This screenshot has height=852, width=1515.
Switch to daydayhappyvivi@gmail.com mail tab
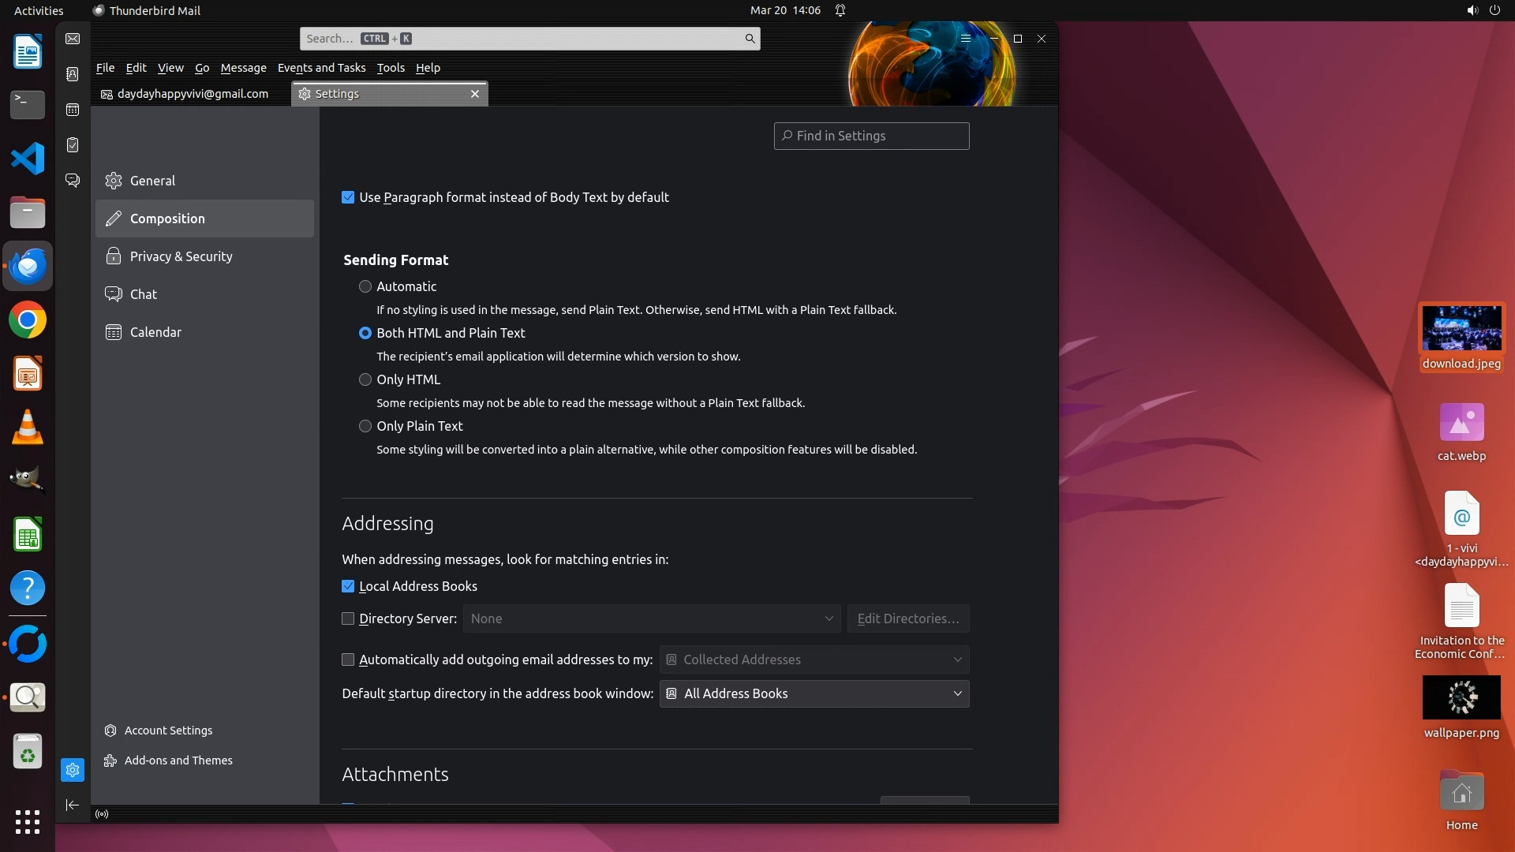[x=192, y=94]
